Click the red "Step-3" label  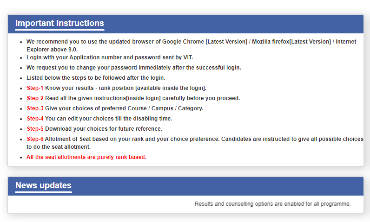[35, 108]
